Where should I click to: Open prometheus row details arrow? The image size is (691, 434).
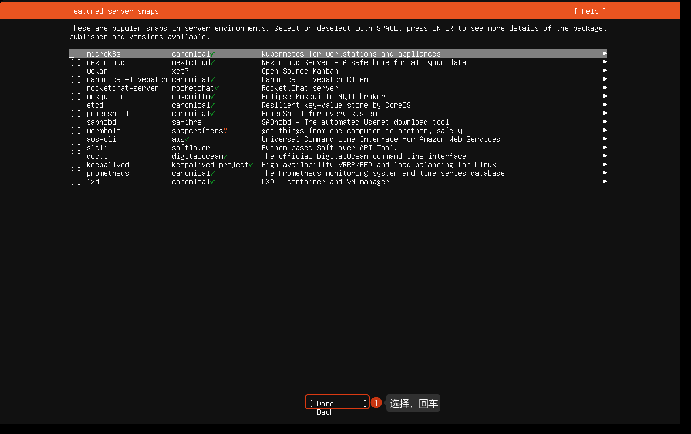(x=605, y=173)
